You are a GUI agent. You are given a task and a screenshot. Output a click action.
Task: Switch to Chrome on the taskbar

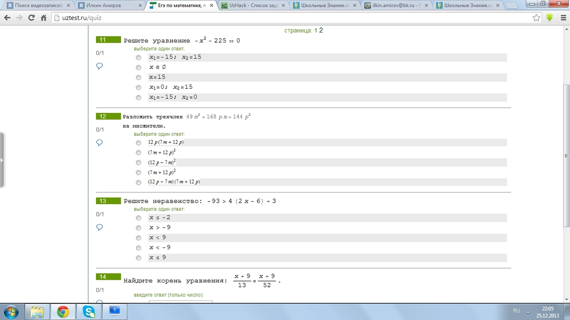tap(63, 311)
